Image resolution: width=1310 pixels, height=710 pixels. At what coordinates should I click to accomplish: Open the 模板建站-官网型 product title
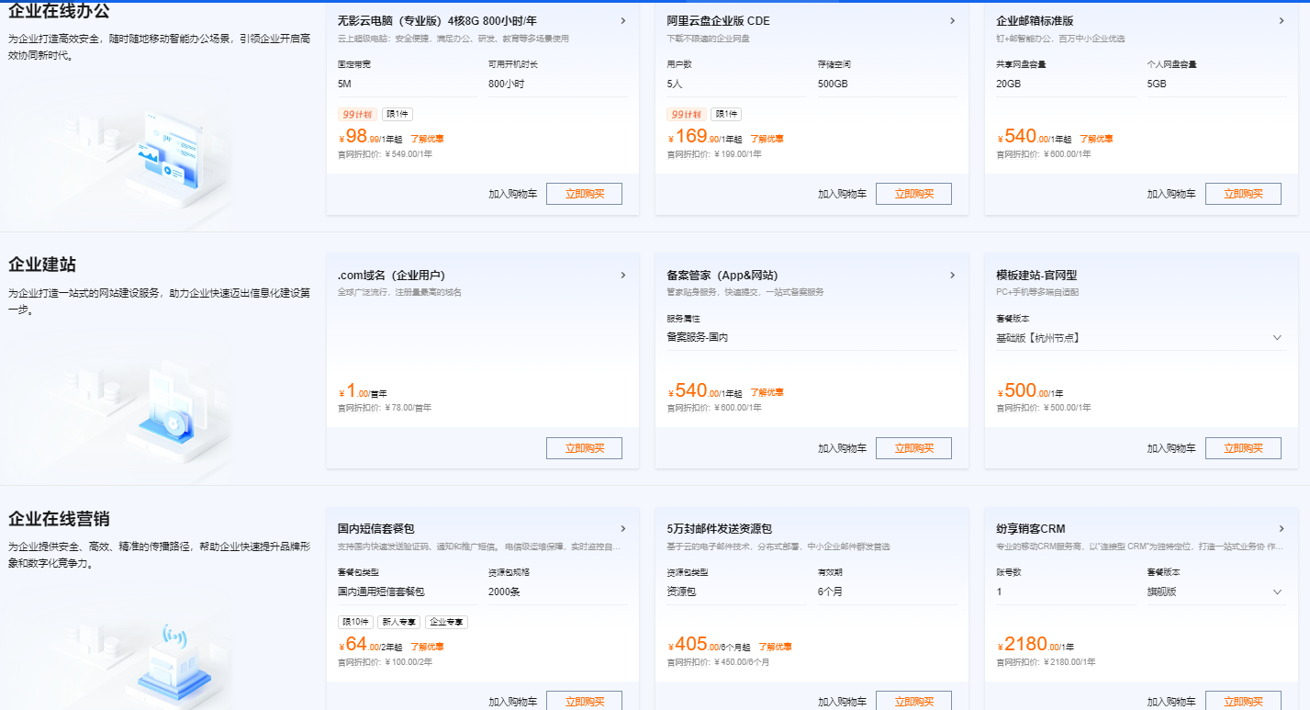click(x=1036, y=275)
